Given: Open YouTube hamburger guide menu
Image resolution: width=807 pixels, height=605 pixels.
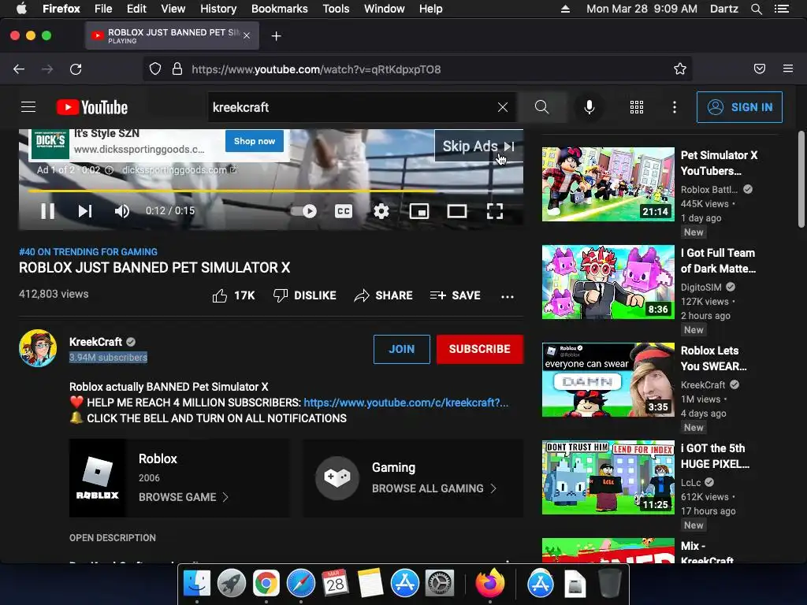Looking at the screenshot, I should click(28, 107).
